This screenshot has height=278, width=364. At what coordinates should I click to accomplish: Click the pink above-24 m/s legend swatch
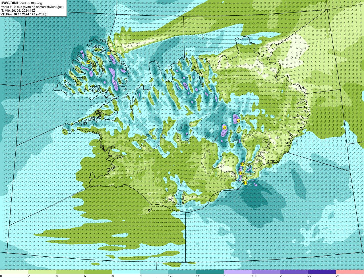click(x=350, y=272)
